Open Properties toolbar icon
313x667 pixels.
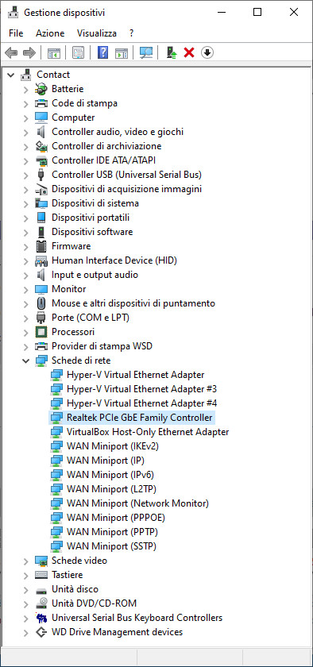pos(78,52)
